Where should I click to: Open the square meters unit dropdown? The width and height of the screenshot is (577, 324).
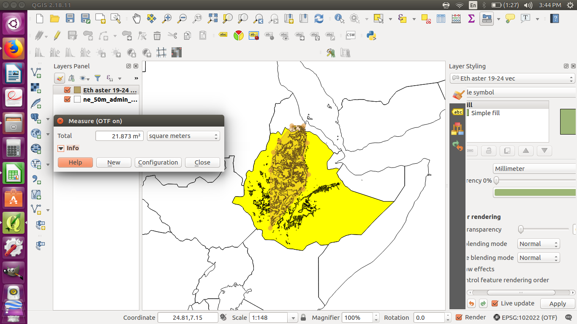[x=183, y=136]
